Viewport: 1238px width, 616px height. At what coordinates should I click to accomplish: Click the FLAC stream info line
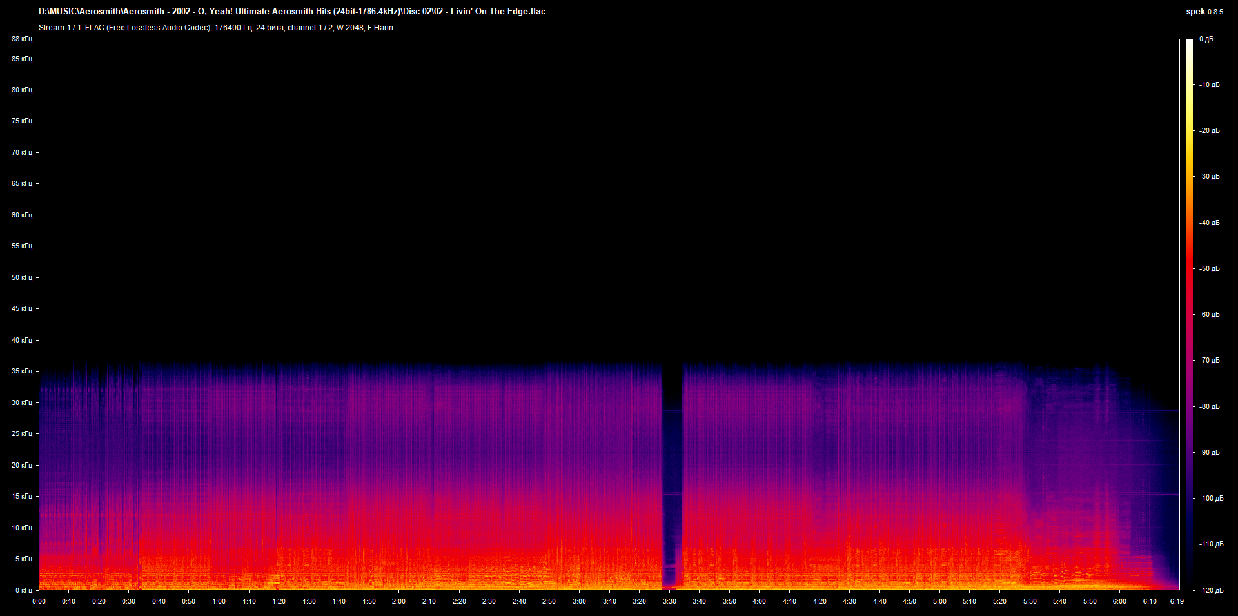pyautogui.click(x=216, y=28)
